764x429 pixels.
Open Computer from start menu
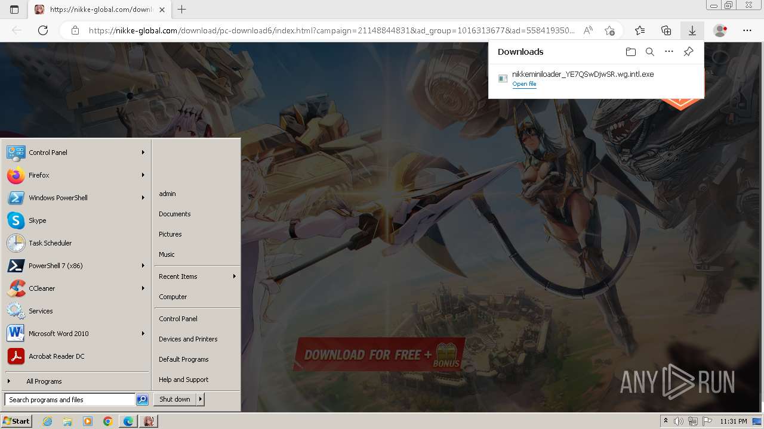[172, 297]
